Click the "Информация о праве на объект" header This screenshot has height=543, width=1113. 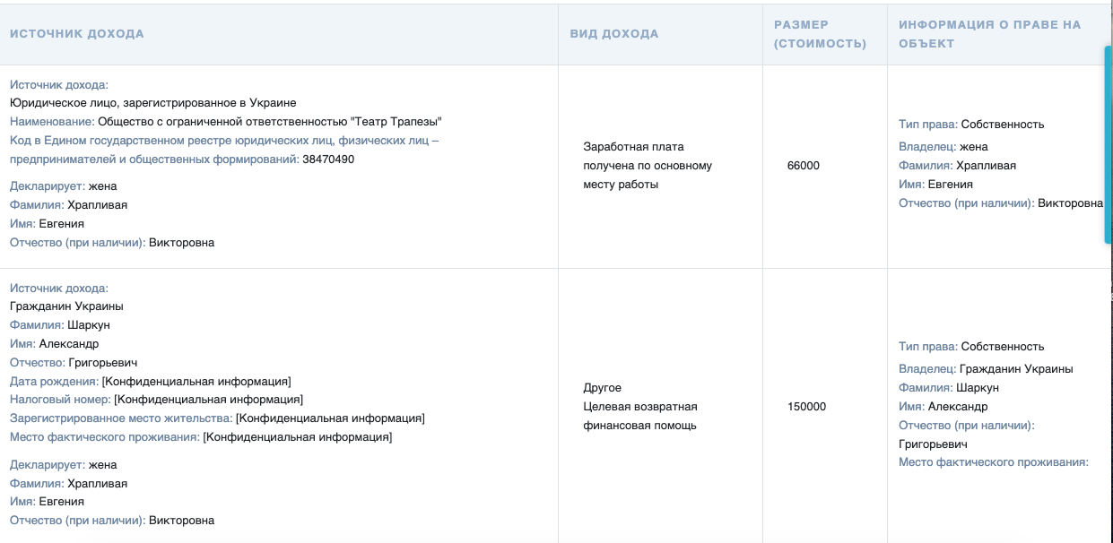coord(989,34)
